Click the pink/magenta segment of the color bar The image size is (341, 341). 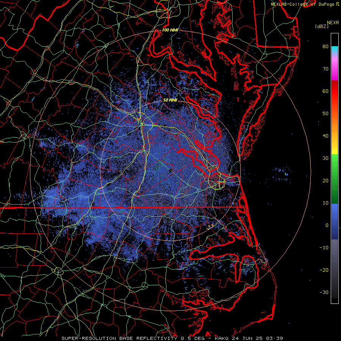coord(335,67)
